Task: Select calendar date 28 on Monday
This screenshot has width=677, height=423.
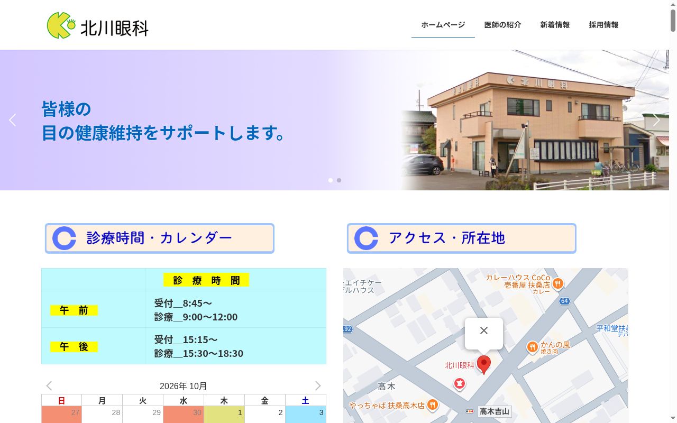Action: [102, 415]
